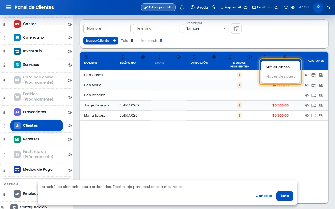Hide the Calendario sidebar item
This screenshot has height=209, width=335.
point(70,38)
